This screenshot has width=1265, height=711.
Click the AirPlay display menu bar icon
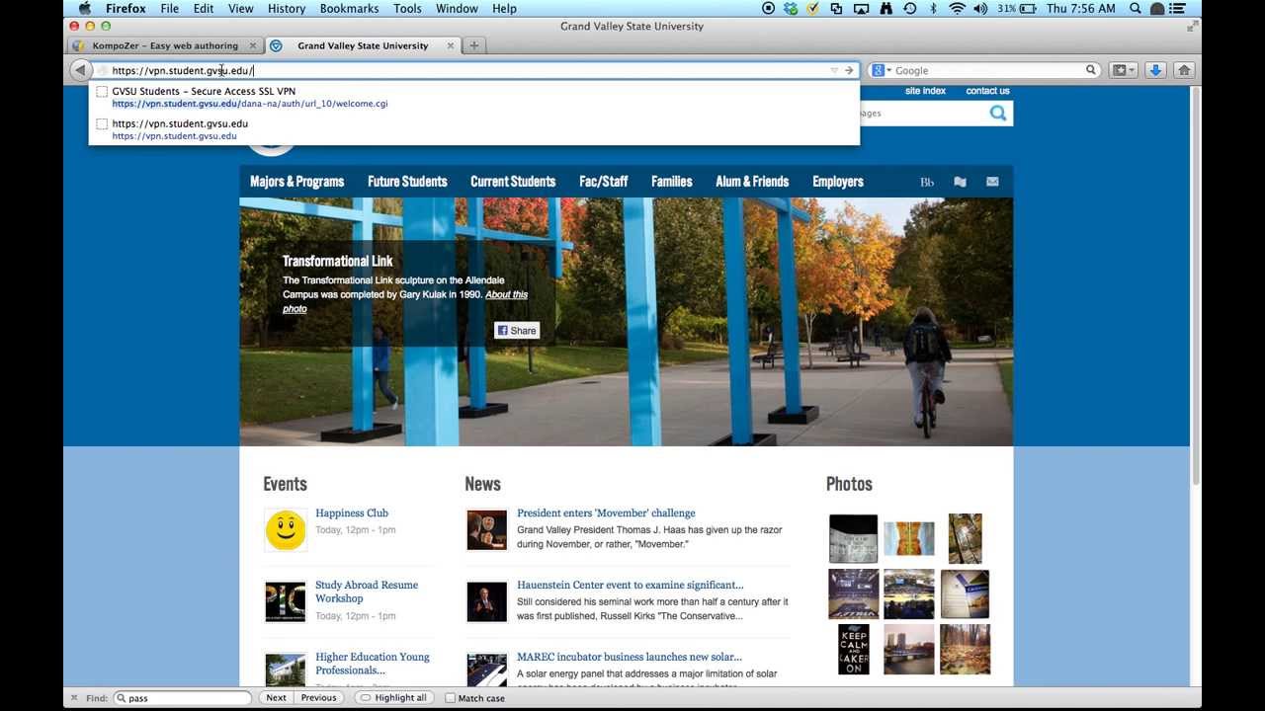[x=861, y=8]
